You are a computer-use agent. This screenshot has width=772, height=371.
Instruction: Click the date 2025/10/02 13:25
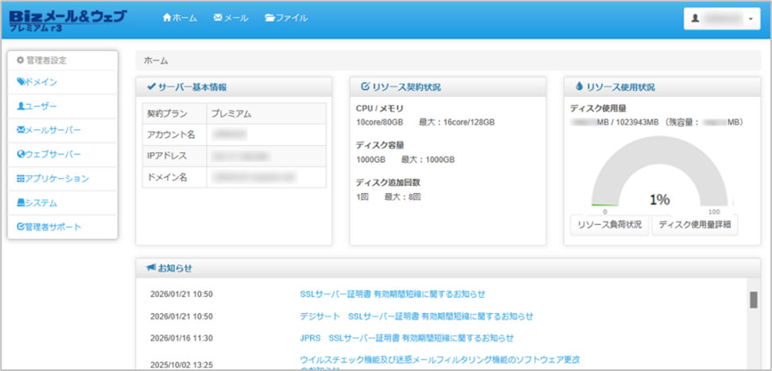coord(181,365)
